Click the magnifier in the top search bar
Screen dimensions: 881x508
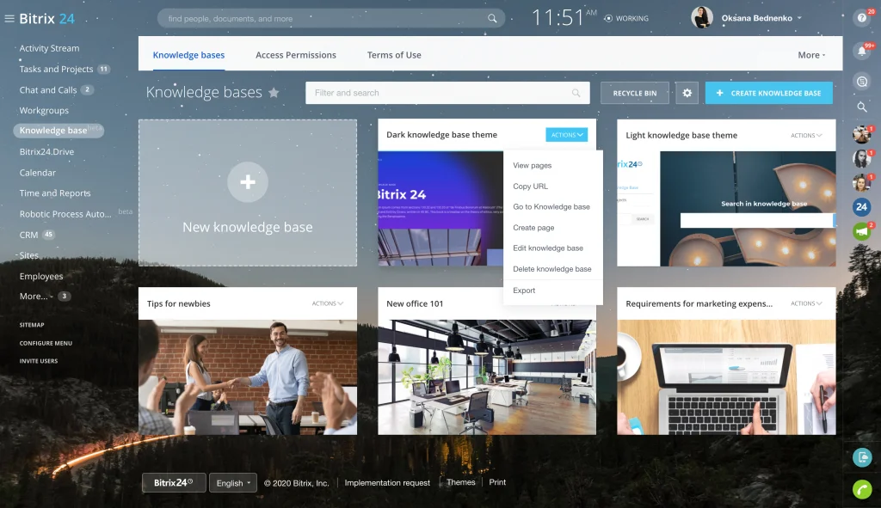pyautogui.click(x=492, y=19)
